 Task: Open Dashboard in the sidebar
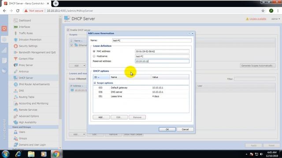(25, 21)
